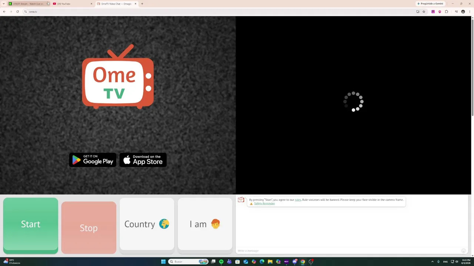474x266 pixels.
Task: Open Discord from the taskbar
Action: (x=294, y=262)
